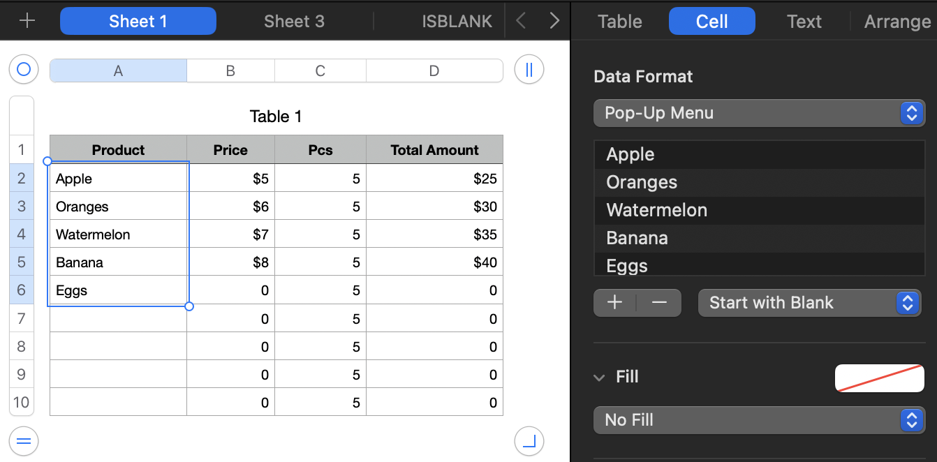Viewport: 937px width, 462px height.
Task: Switch to the Sheet 3 tab
Action: [294, 21]
